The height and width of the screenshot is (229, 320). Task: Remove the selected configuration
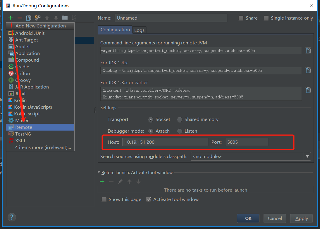[19, 18]
